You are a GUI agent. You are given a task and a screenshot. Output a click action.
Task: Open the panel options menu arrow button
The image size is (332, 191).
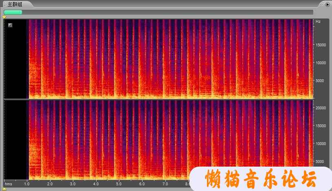pyautogui.click(x=327, y=4)
